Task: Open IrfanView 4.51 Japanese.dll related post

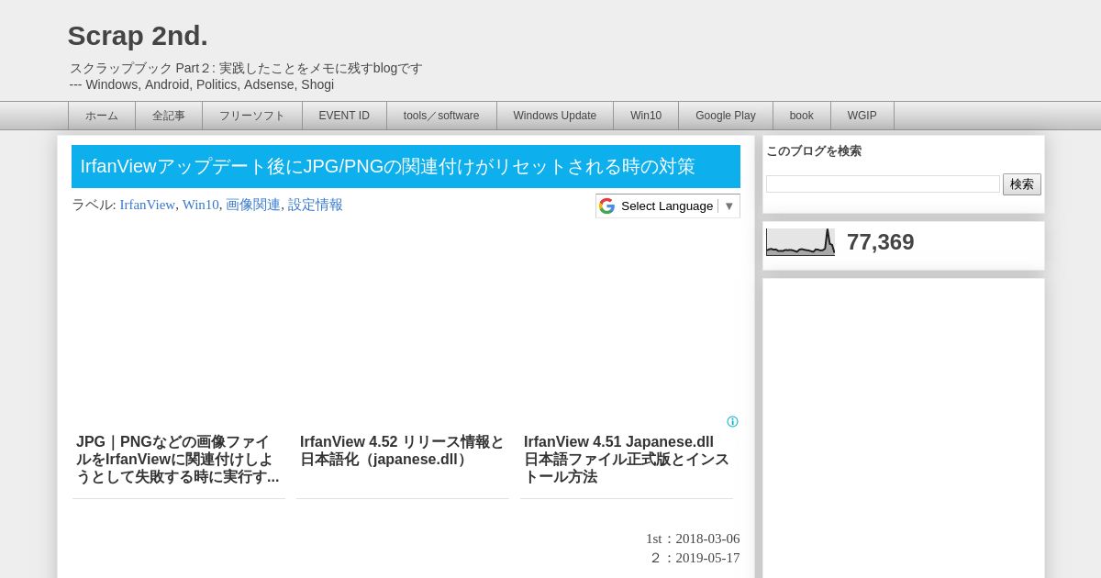Action: point(627,460)
